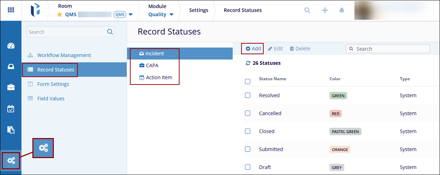This screenshot has width=440, height=175.
Task: Click the refresh icon beside 26 Statuses
Action: 248,63
